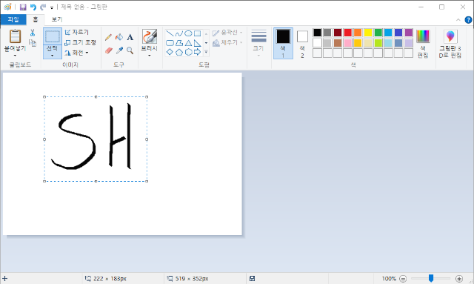
Task: Select the Oval shape
Action: click(x=188, y=33)
